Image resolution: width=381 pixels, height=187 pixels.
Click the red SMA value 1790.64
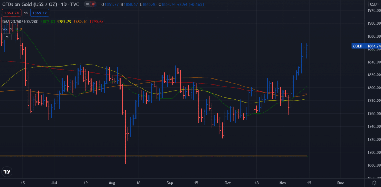(x=97, y=22)
